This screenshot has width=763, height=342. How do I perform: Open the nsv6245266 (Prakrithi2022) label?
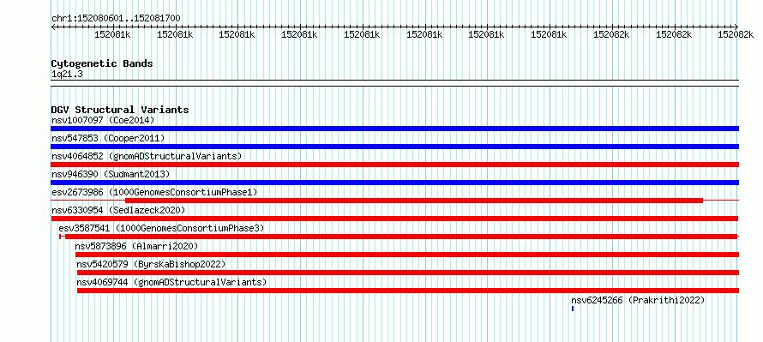pos(638,300)
